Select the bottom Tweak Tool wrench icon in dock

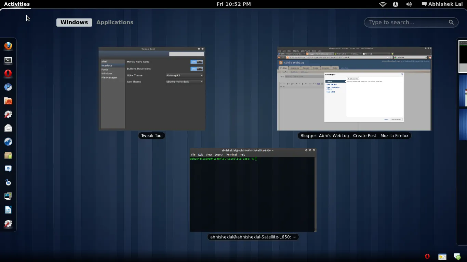[8, 224]
